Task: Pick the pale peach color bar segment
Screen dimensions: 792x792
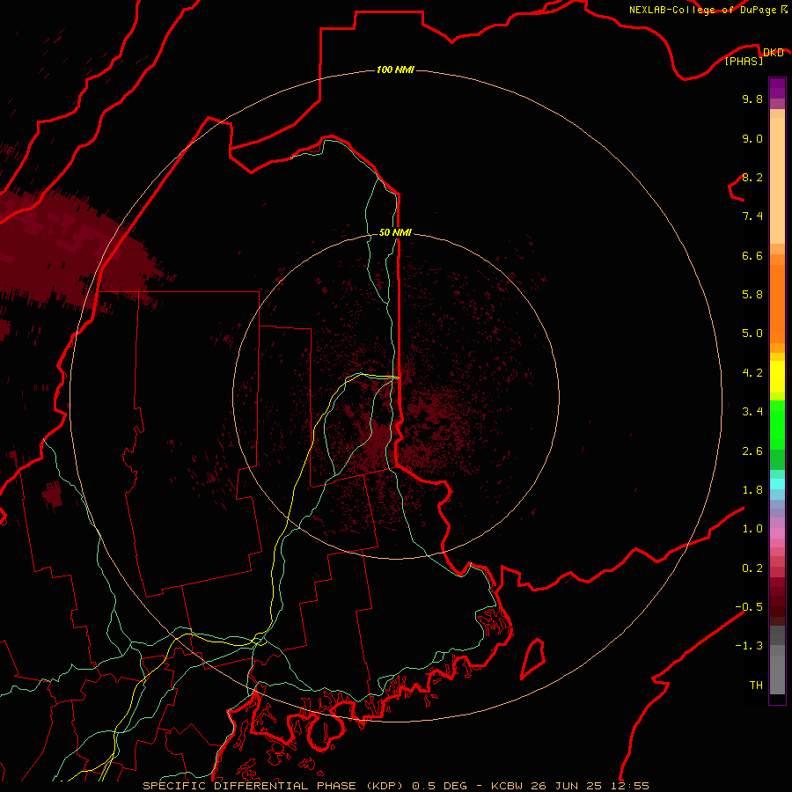Action: (x=777, y=180)
